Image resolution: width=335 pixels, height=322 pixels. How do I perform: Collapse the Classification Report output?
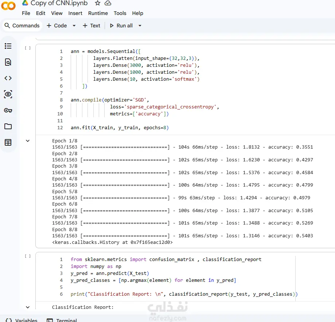point(28,307)
